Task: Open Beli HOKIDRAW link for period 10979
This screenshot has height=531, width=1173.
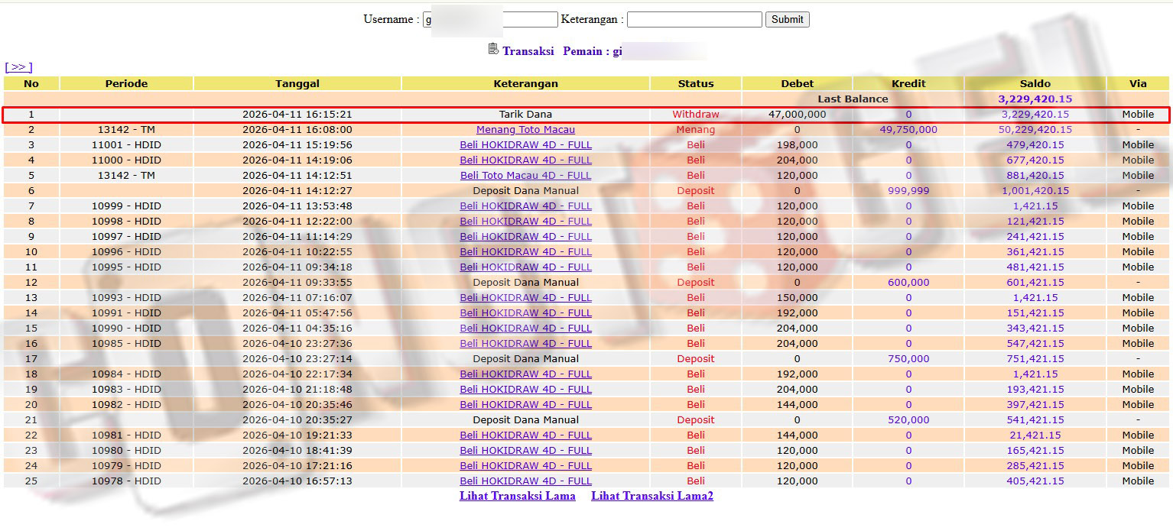Action: pyautogui.click(x=525, y=466)
